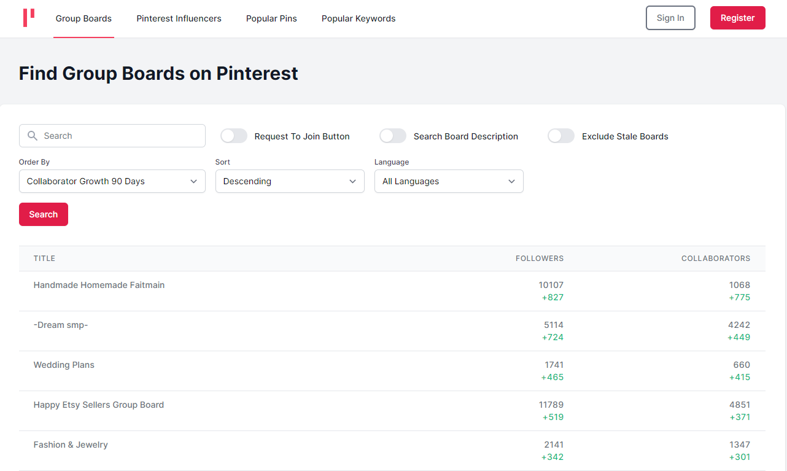The width and height of the screenshot is (787, 471).
Task: Expand the Sort Descending dropdown
Action: pyautogui.click(x=290, y=181)
